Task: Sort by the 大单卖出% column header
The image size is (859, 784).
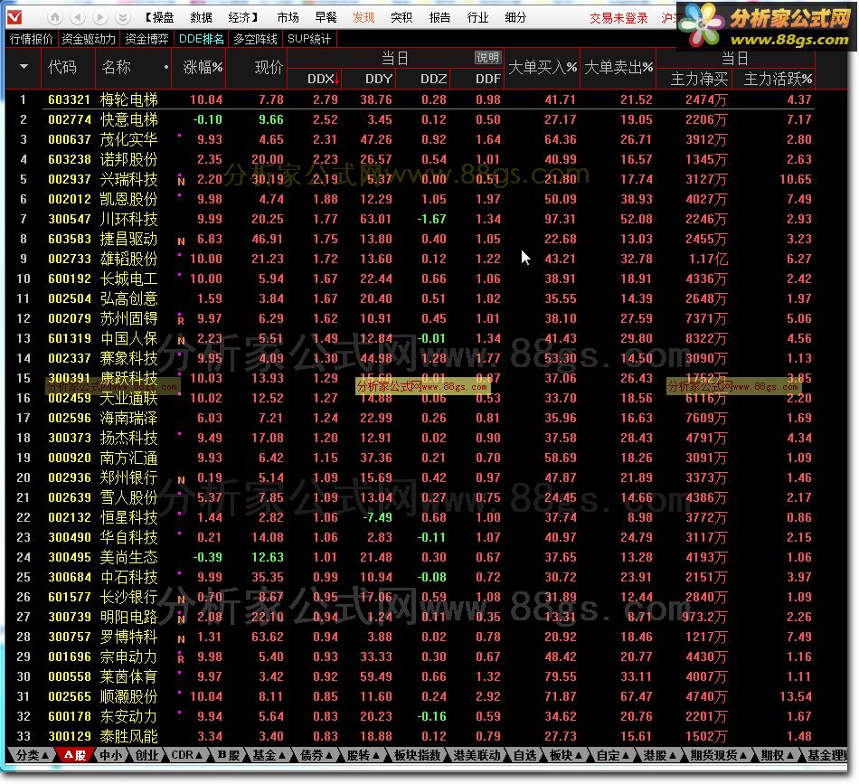Action: [x=618, y=68]
